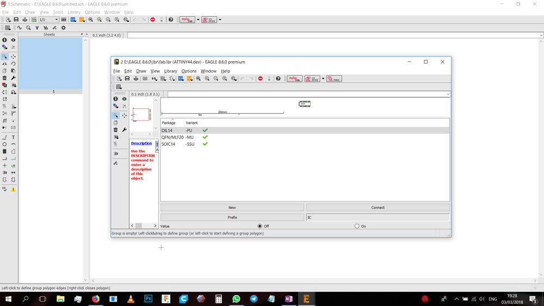
Task: Expand the schematic command line history dropdown
Action: coord(541,35)
